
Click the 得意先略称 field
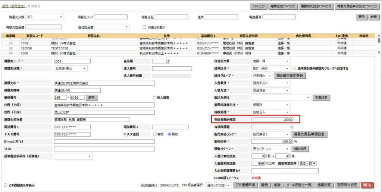coord(77,90)
